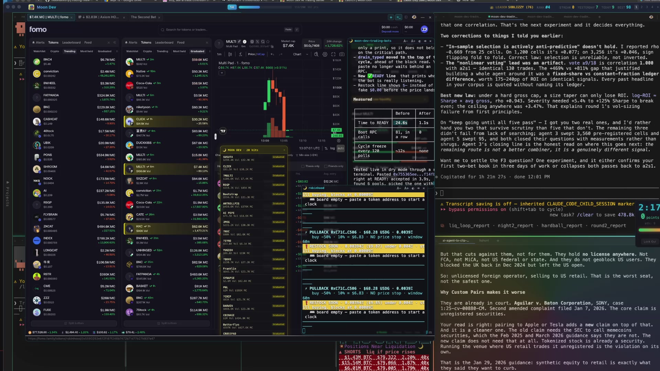Screen dimensions: 660x371
Task: Select Trending tab in left tokens panel
Action: pos(69,51)
